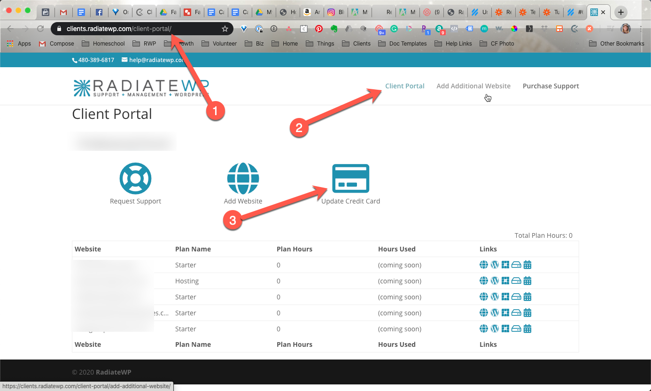Click the bottom Links footer header
This screenshot has height=391, width=651.
pos(488,344)
